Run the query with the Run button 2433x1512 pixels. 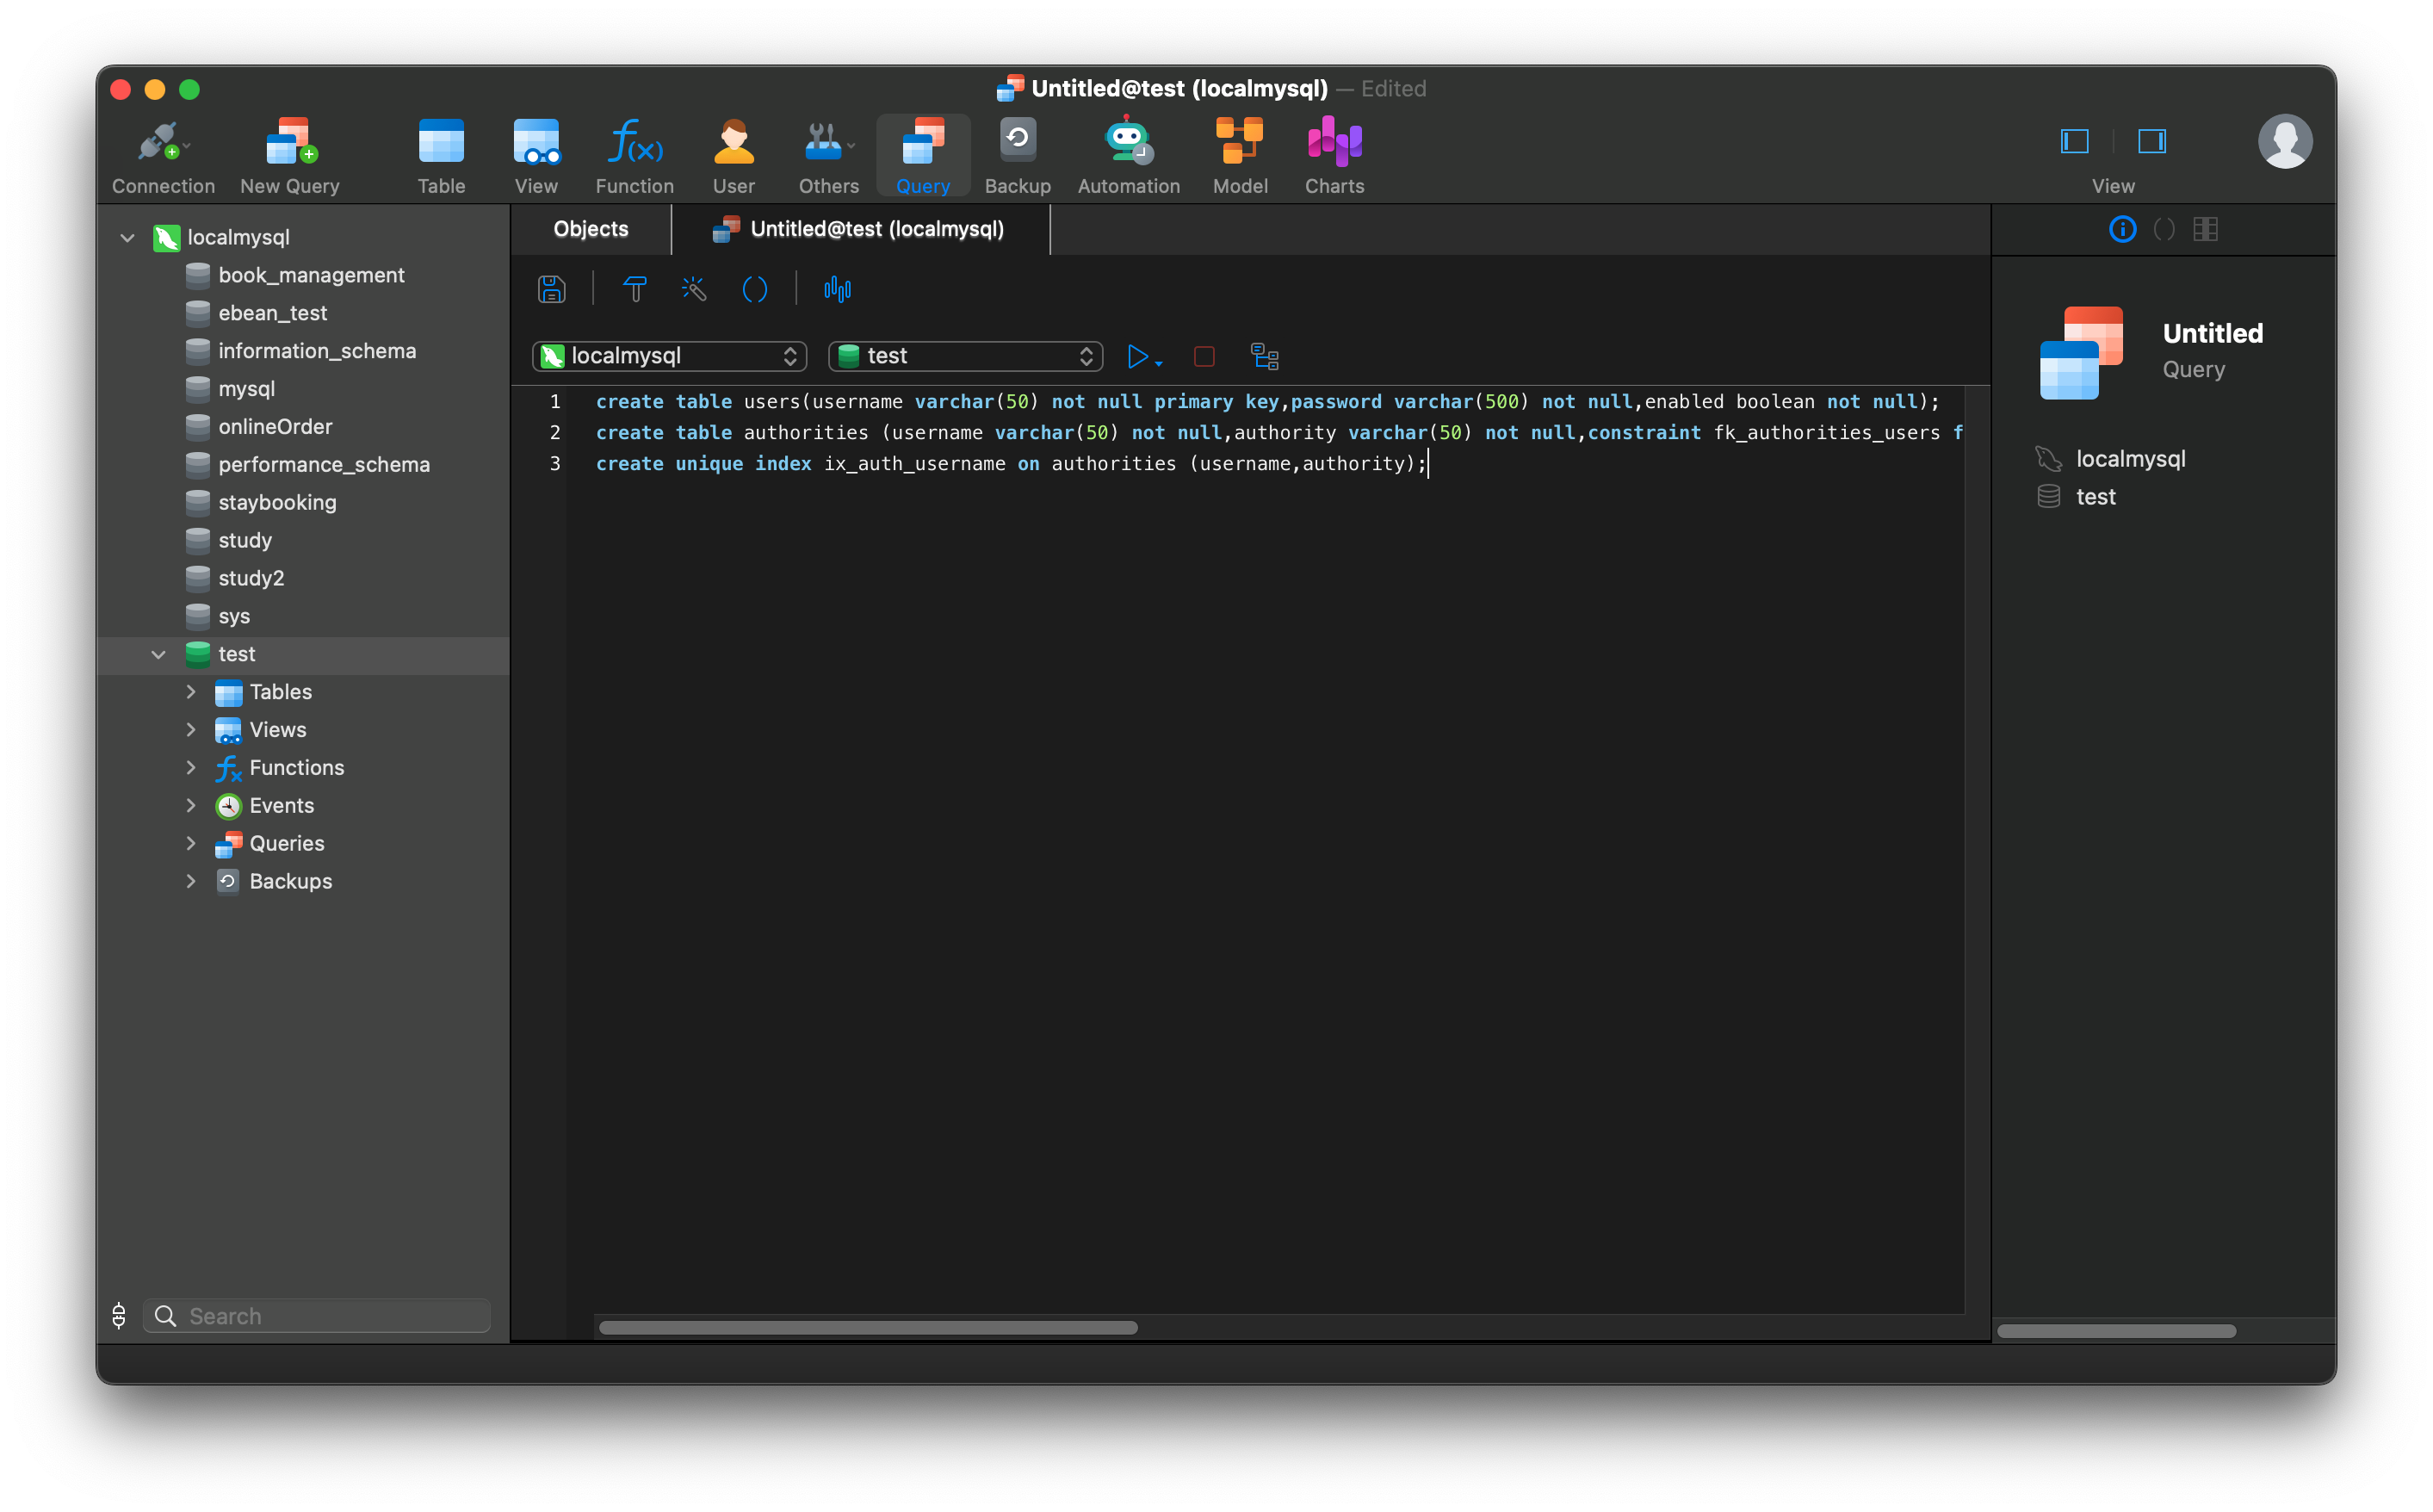1138,357
